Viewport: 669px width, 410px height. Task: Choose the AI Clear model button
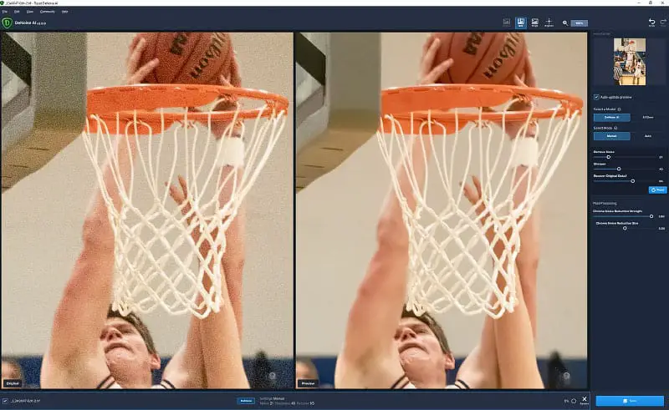tap(647, 117)
